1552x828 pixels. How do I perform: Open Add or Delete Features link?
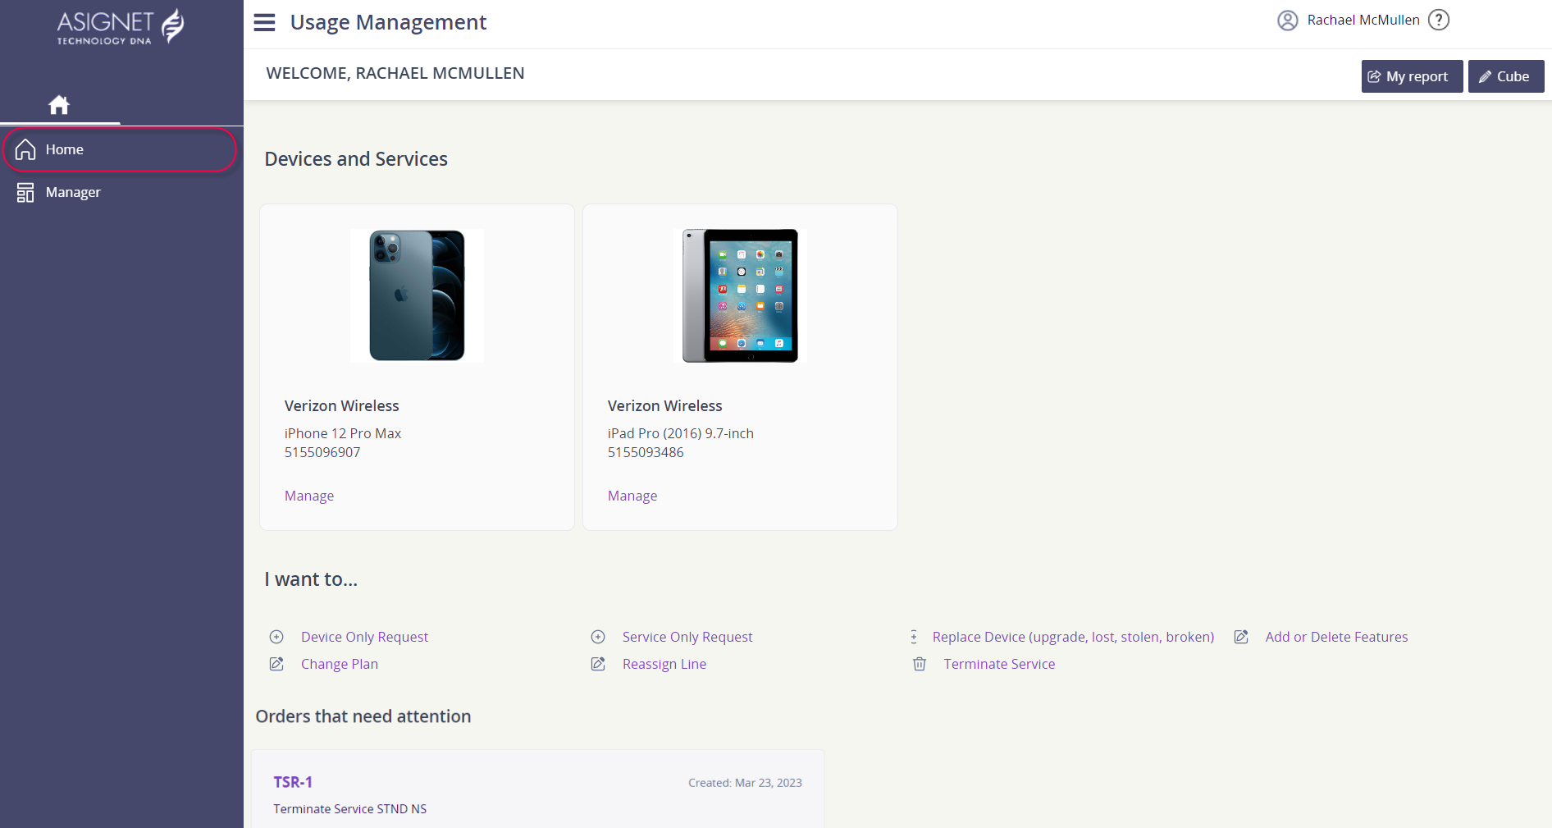coord(1336,637)
